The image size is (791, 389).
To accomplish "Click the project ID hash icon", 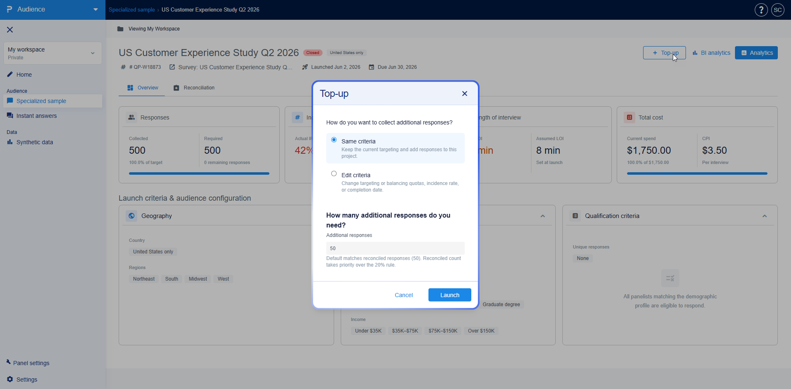I will [x=123, y=67].
